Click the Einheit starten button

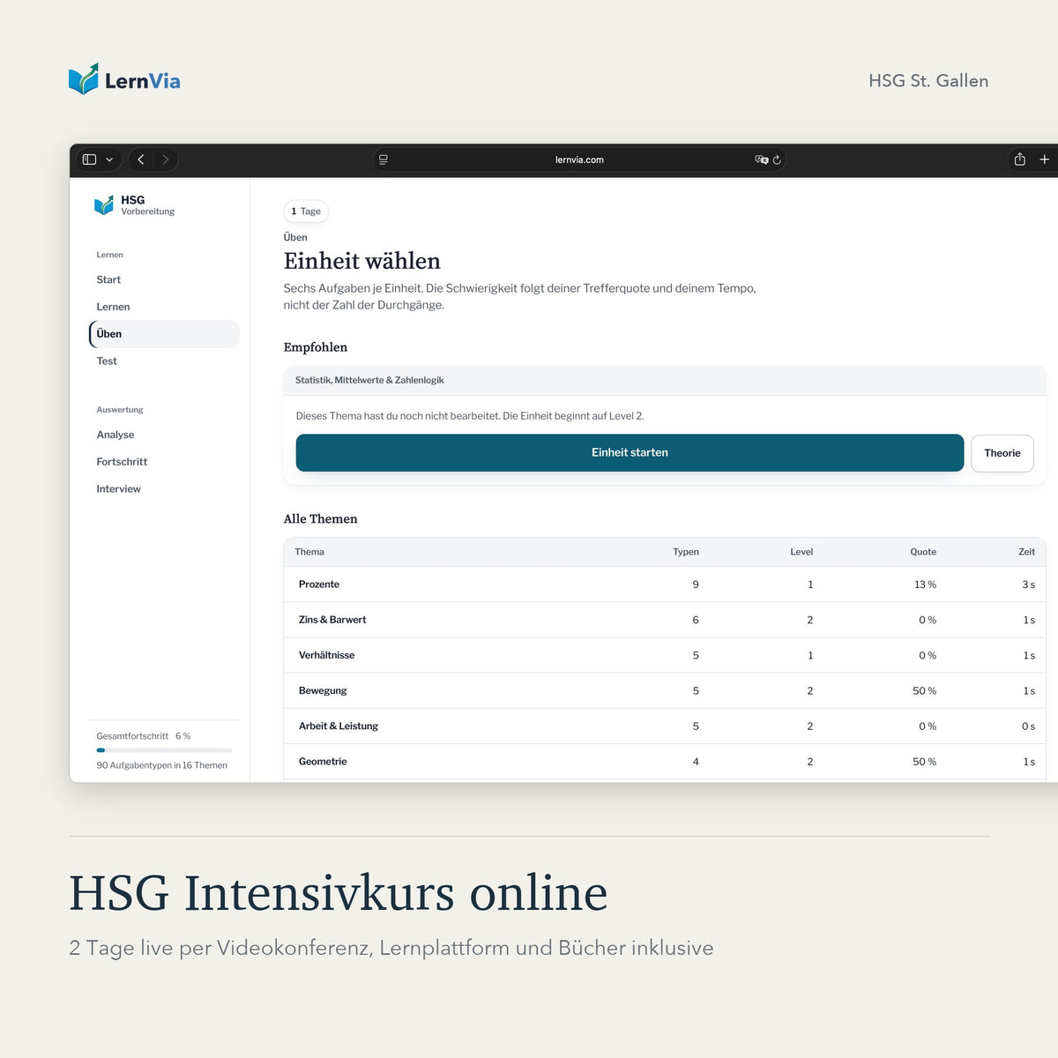pos(630,452)
